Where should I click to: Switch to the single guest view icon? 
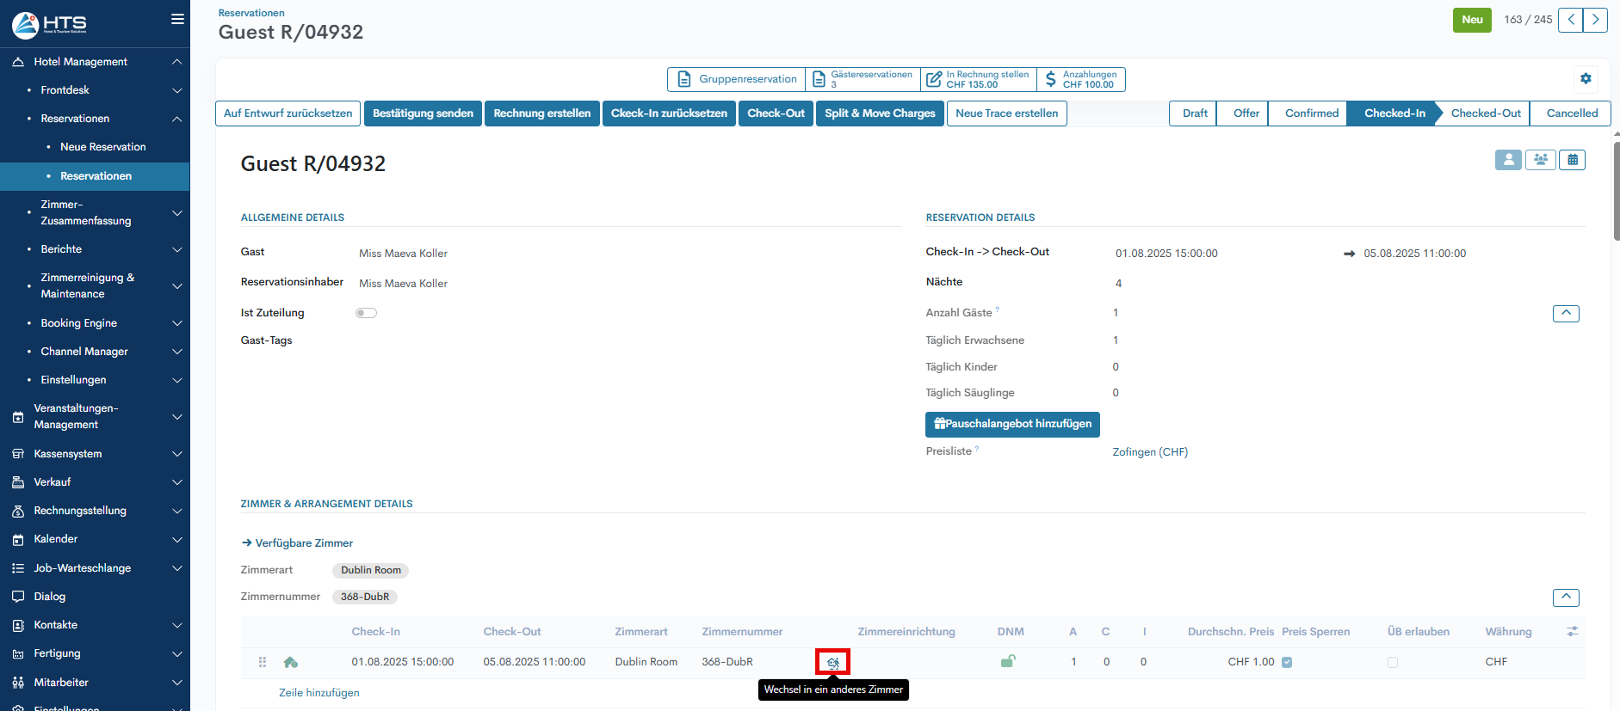1508,160
